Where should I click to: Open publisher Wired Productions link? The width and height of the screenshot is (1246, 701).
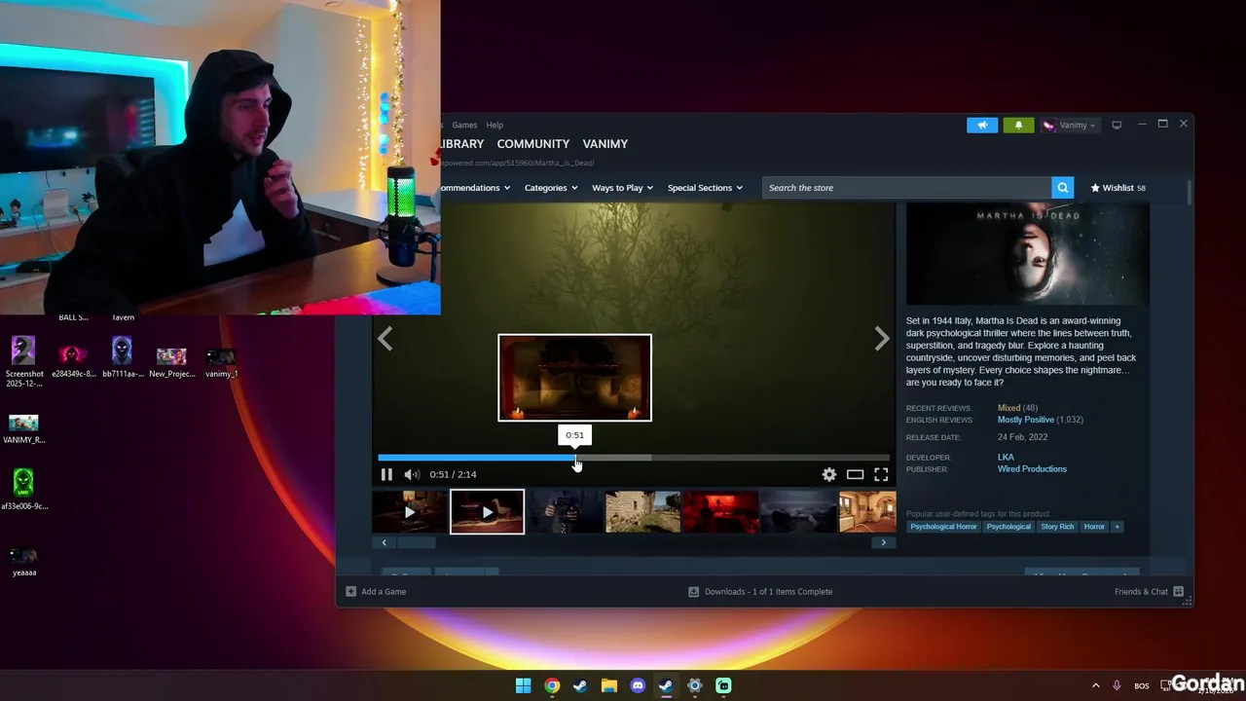1032,469
